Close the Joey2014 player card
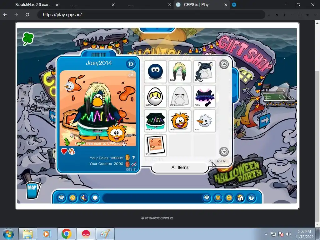Viewport: 320px width, 240px height. [131, 64]
